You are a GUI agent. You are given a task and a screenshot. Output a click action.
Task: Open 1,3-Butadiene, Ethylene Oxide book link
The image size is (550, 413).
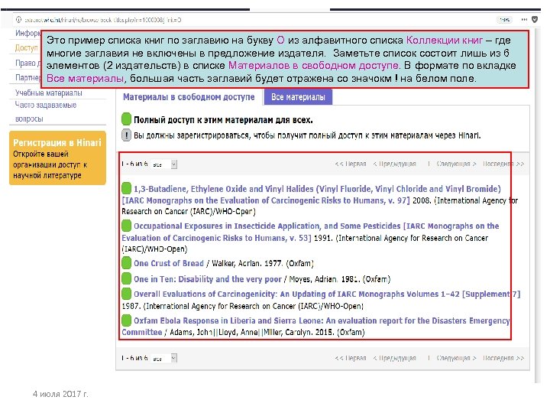point(311,194)
